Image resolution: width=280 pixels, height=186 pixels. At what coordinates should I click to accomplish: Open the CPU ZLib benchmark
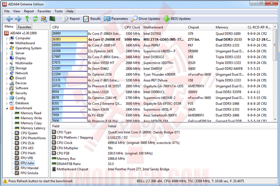(x=24, y=143)
